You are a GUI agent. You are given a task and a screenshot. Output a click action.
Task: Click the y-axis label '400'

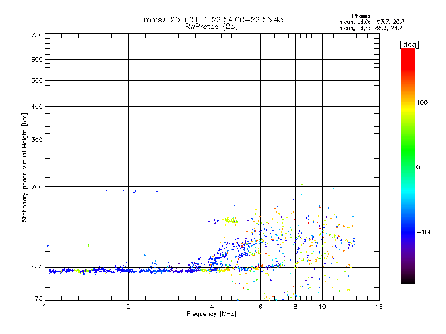(x=37, y=107)
